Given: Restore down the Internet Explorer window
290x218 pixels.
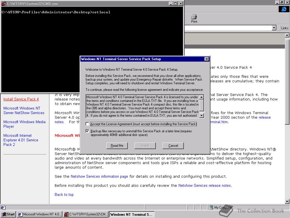Looking at the screenshot, I should pos(282,2).
